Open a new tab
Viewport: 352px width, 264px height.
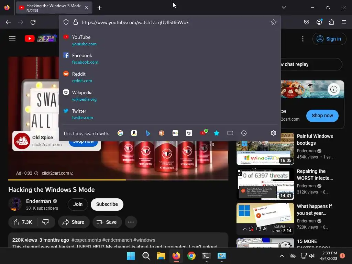(99, 8)
